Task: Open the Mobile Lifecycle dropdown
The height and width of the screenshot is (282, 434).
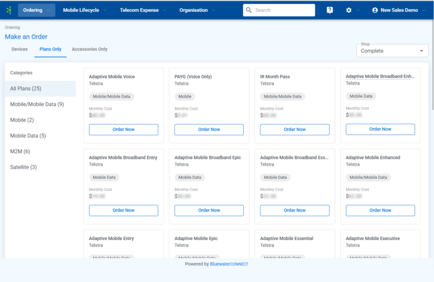Action: (x=83, y=9)
